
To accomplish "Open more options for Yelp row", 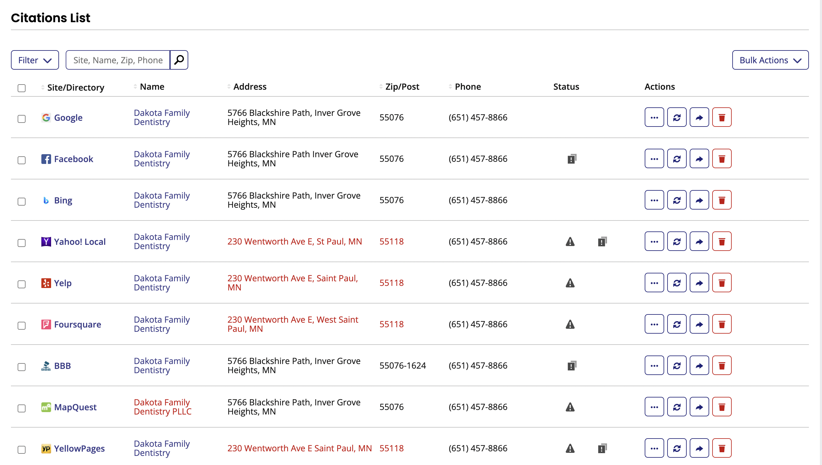I will coord(654,283).
